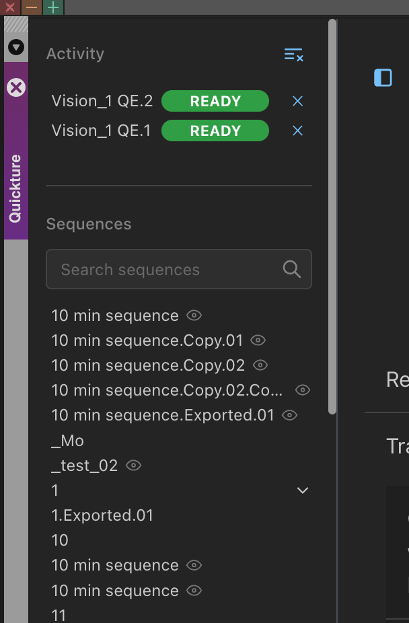The height and width of the screenshot is (623, 409).
Task: Toggle the sidebar panel layout icon
Action: point(383,77)
